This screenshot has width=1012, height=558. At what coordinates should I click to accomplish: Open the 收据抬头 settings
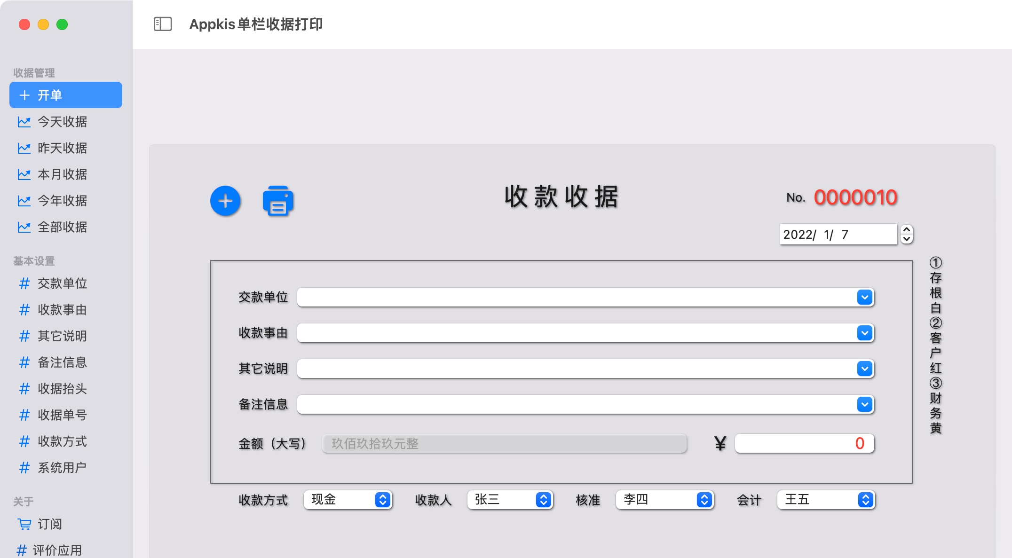point(62,389)
